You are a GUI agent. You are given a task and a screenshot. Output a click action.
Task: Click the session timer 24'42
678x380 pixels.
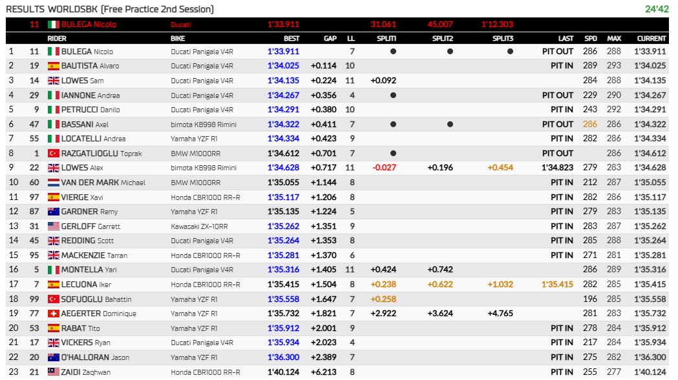tap(657, 9)
